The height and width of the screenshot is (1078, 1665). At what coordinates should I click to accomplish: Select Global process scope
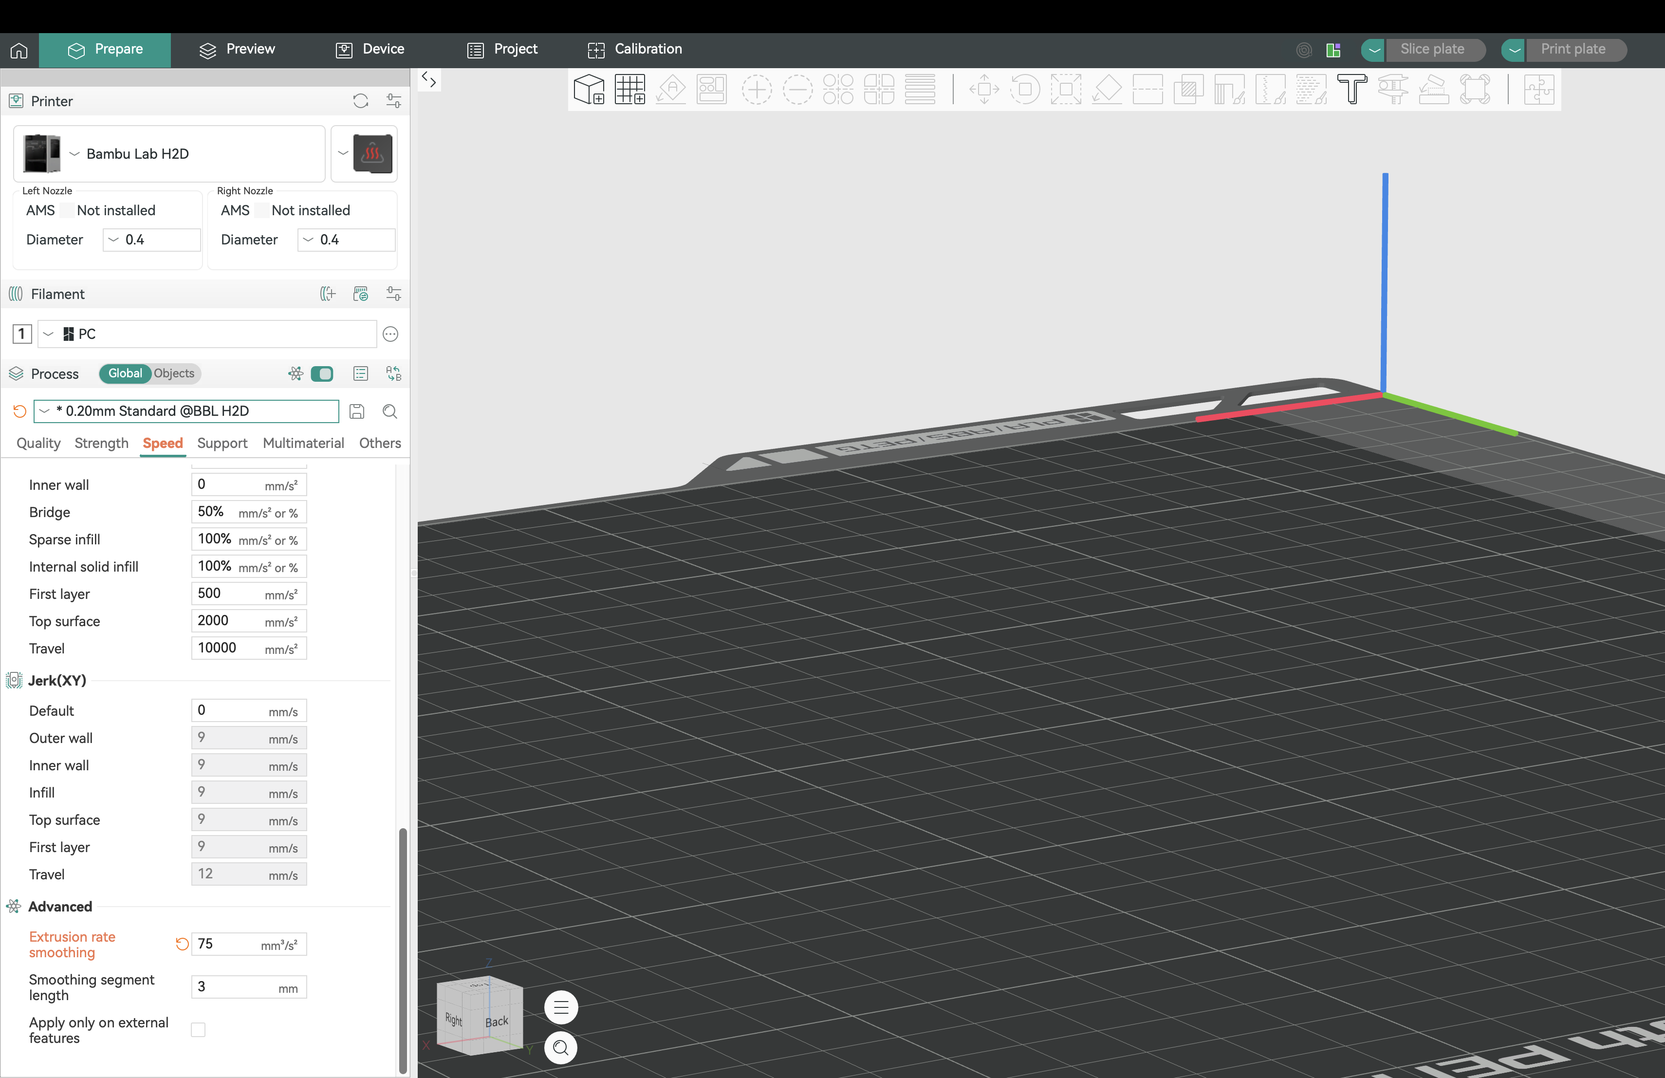125,373
